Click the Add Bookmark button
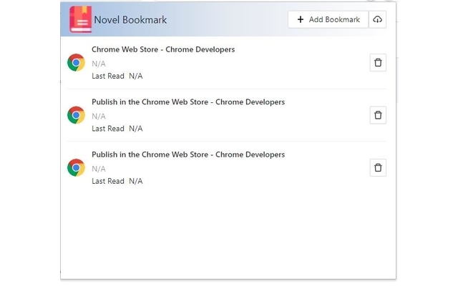Screen dimensions: 458x286 point(328,19)
